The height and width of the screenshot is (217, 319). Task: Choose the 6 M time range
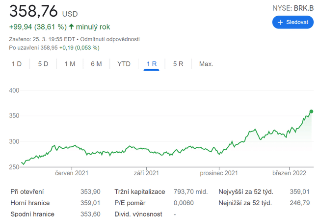pyautogui.click(x=96, y=64)
